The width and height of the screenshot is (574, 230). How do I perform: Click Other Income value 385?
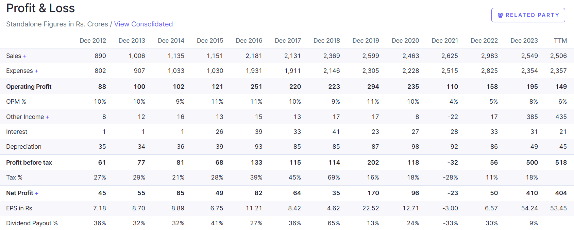532,117
